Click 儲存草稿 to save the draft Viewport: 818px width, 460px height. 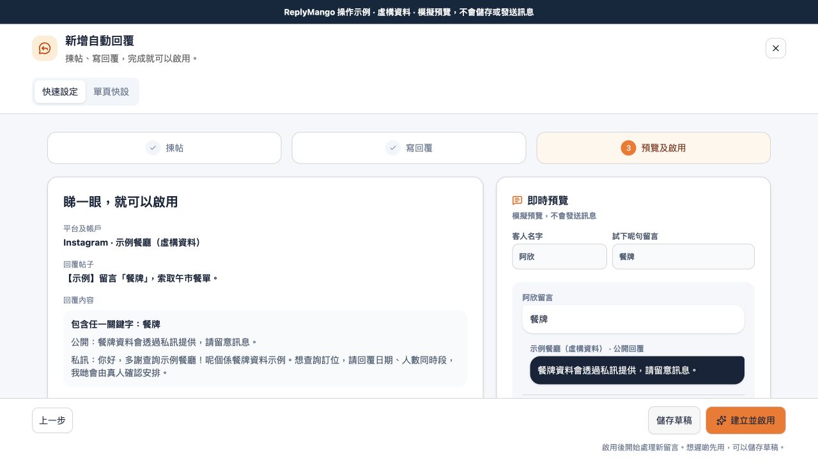click(674, 420)
